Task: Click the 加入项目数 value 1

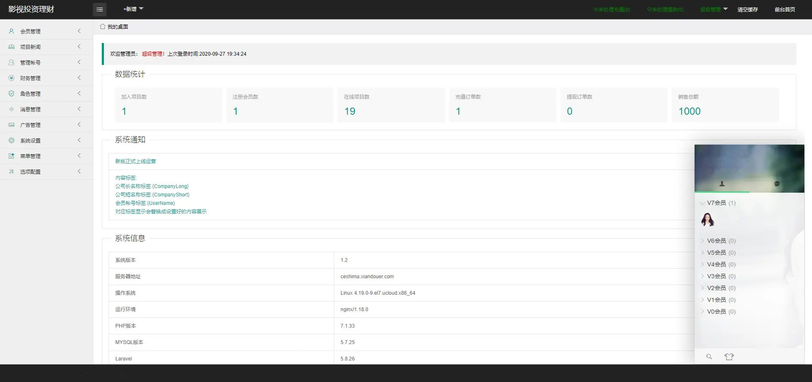Action: click(x=124, y=111)
